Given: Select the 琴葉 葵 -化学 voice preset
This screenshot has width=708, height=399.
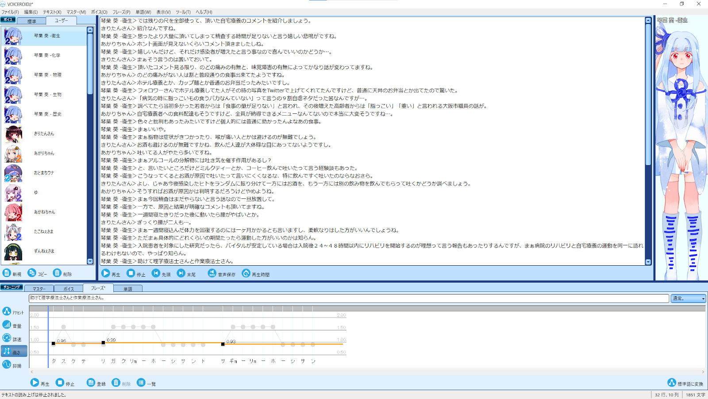Looking at the screenshot, I should pos(44,55).
